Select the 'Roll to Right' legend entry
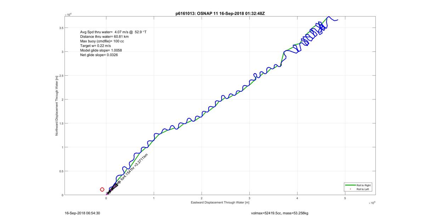Viewport: 425px width, 219px height. (364, 185)
